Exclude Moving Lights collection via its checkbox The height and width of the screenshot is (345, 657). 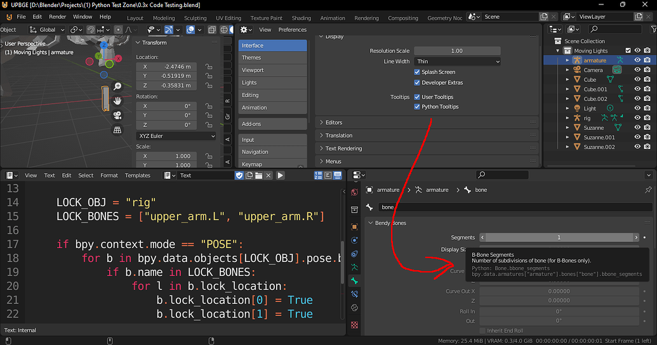pyautogui.click(x=628, y=51)
